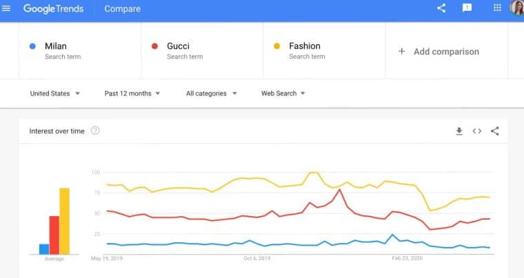Viewport: 524px width, 278px height.
Task: Click the account profile avatar
Action: click(516, 8)
